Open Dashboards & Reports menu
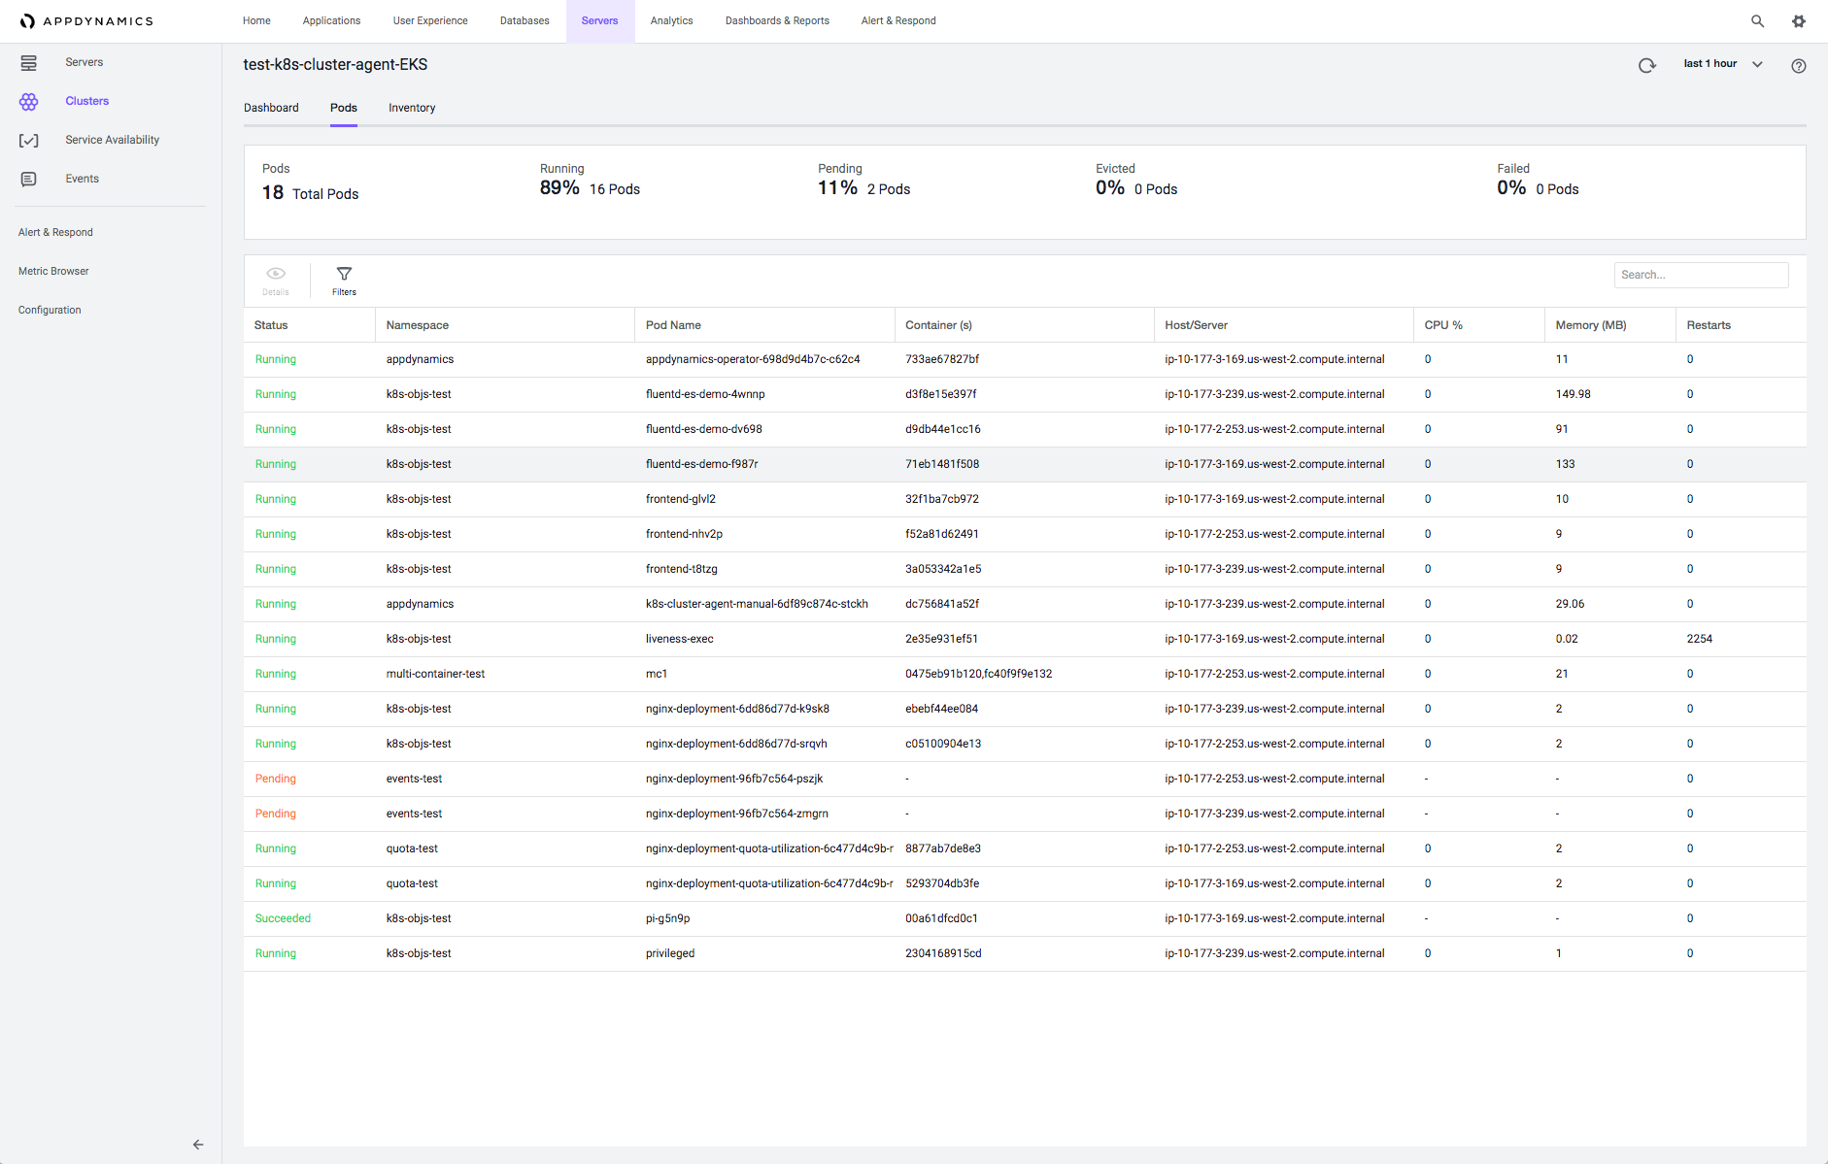The width and height of the screenshot is (1828, 1164). [x=777, y=20]
